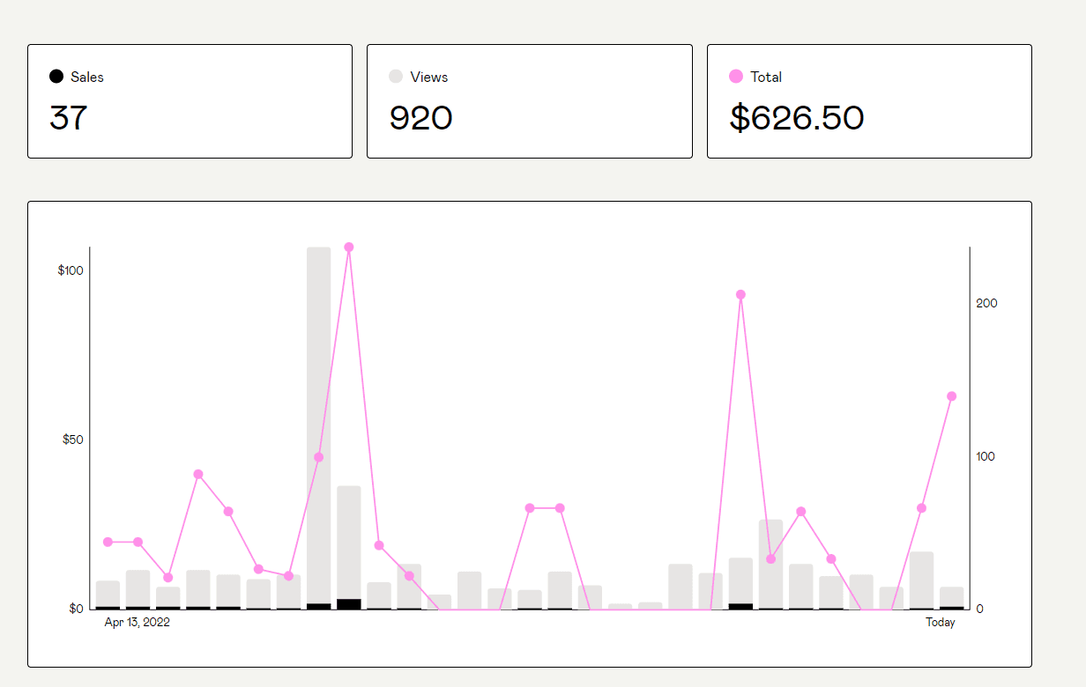Click the black Sales legend dot
Image resolution: width=1086 pixels, height=687 pixels.
(56, 77)
